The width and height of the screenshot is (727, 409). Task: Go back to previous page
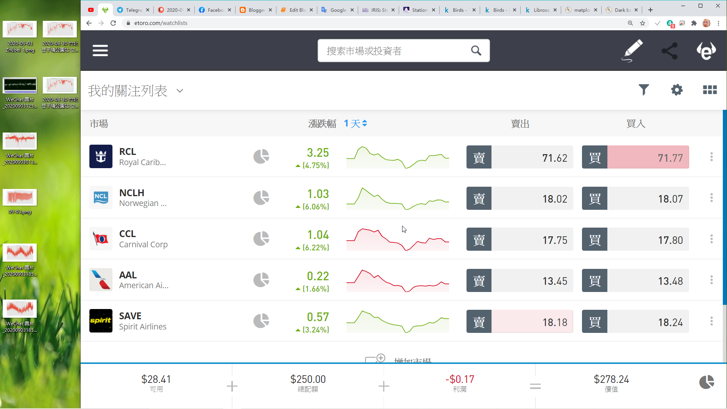click(x=89, y=23)
